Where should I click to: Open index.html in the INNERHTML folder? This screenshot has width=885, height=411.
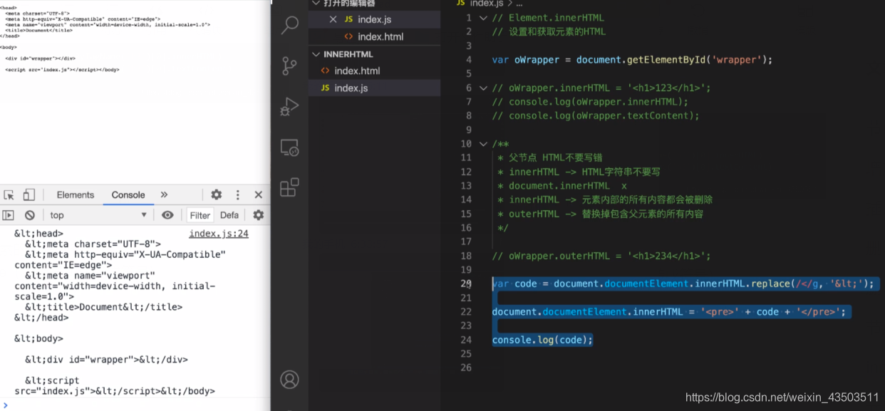375,71
